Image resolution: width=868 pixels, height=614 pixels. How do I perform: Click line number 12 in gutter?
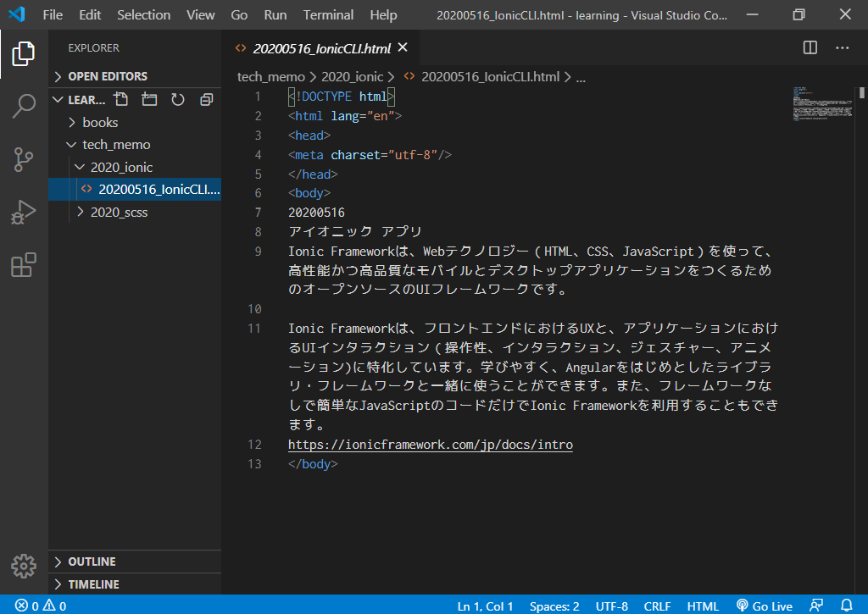254,445
